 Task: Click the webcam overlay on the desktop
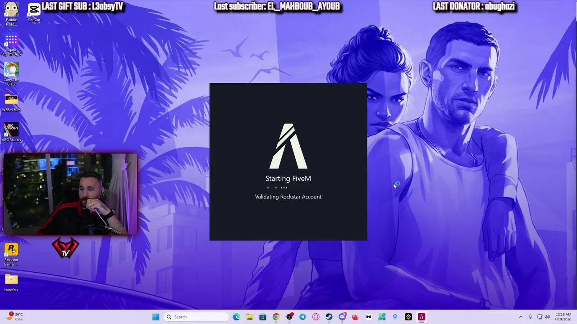pyautogui.click(x=70, y=193)
